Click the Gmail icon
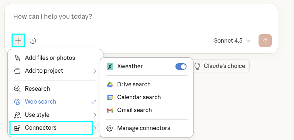The height and width of the screenshot is (140, 294). click(110, 110)
